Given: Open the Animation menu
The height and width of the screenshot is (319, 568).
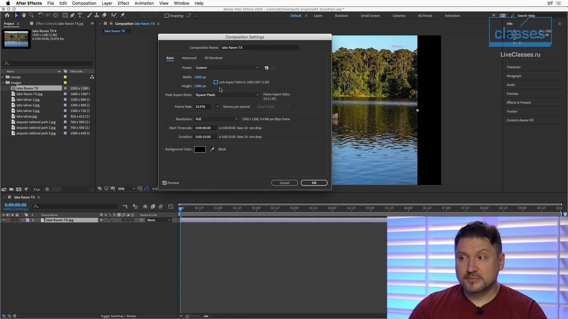Looking at the screenshot, I should coord(144,3).
